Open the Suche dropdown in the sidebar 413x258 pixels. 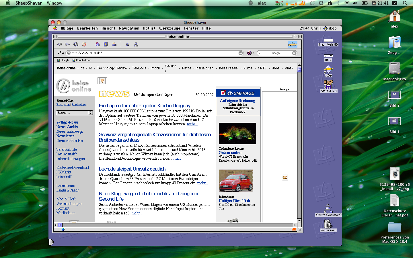click(74, 113)
